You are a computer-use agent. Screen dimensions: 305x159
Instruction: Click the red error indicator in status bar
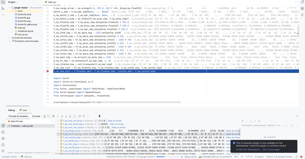(301, 157)
